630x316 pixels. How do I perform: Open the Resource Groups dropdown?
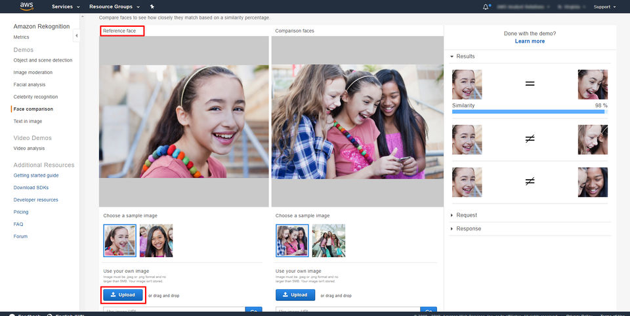[x=114, y=7]
